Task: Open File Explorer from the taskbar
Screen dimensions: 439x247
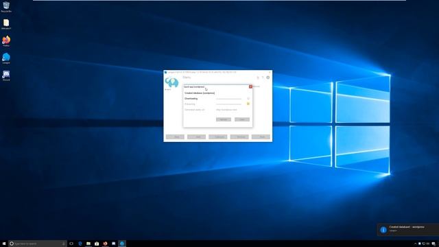Action: (x=88, y=244)
